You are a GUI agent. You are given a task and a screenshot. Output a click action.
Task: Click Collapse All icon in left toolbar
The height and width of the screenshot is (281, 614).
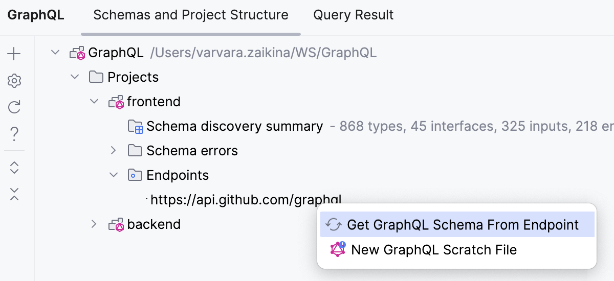point(14,194)
